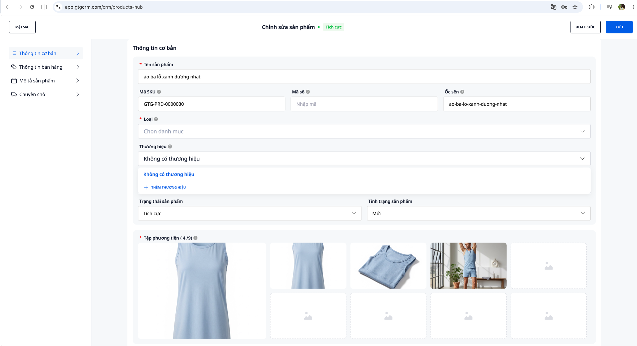Open the Tình trạng sản phẩm dropdown
This screenshot has width=637, height=346.
(478, 213)
